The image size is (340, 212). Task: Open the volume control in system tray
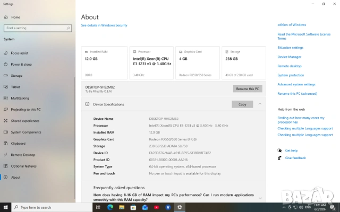click(x=301, y=207)
